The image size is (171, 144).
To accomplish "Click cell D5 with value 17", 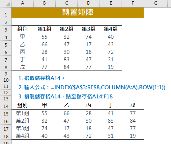I will pos(89,44).
